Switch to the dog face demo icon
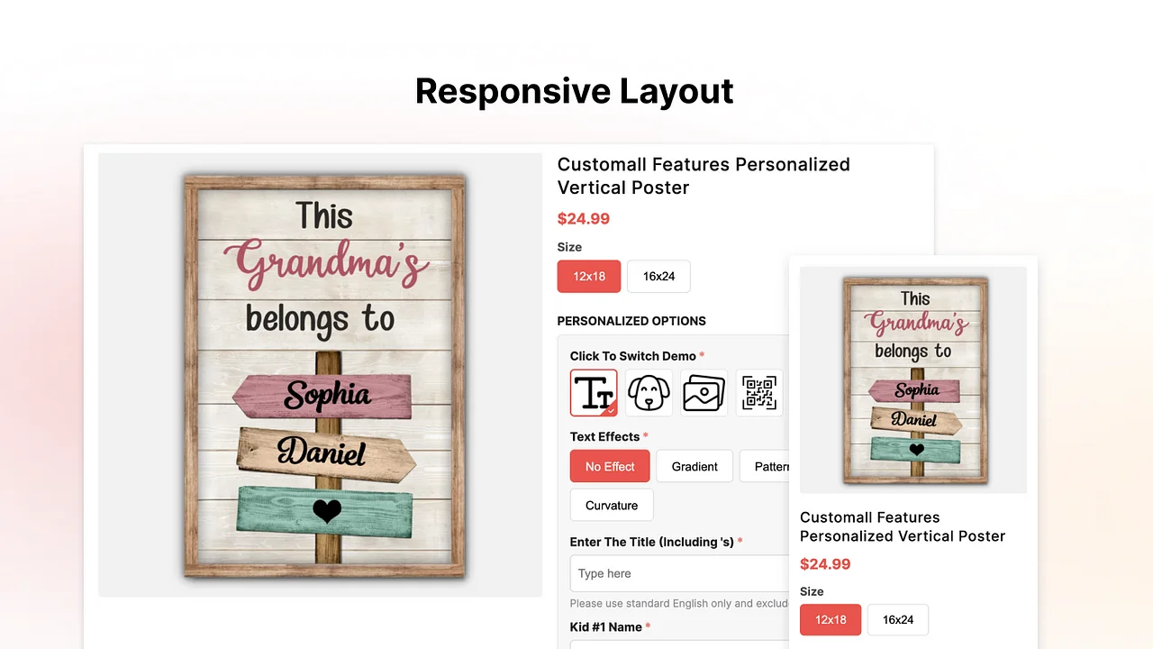 click(x=649, y=393)
